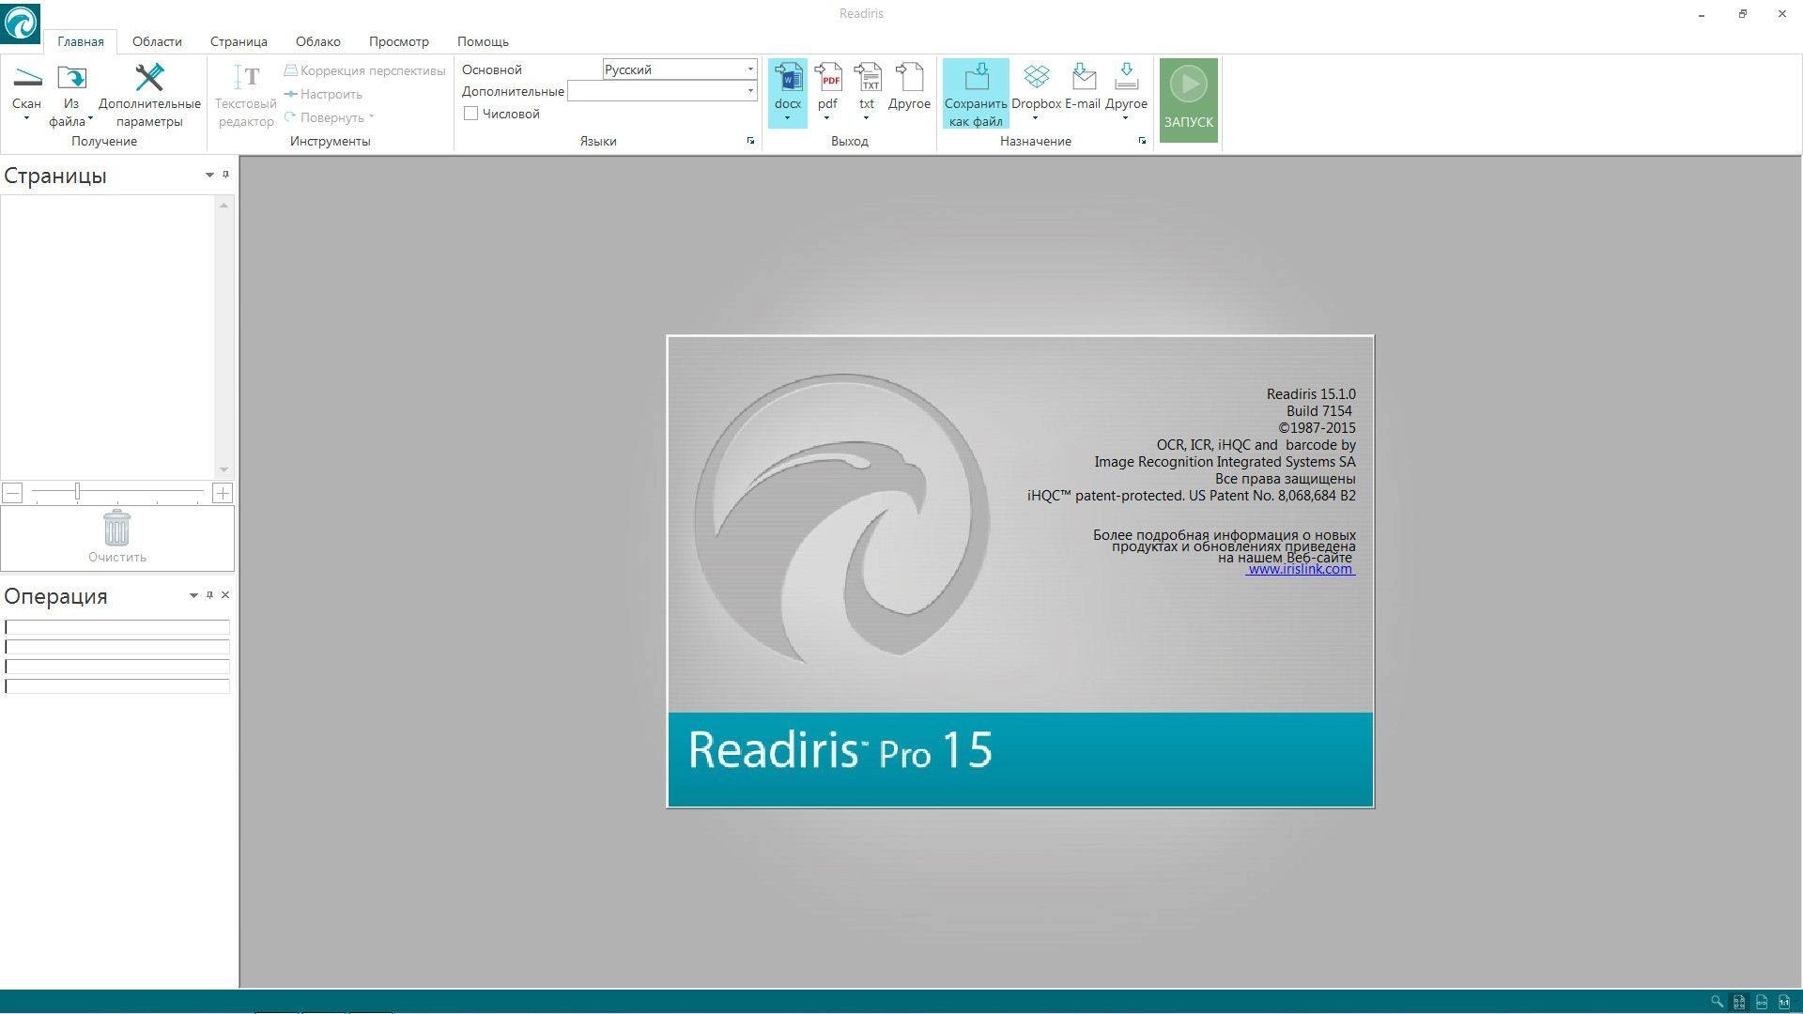Switch to the Страница tab
This screenshot has height=1014, width=1803.
click(x=239, y=41)
